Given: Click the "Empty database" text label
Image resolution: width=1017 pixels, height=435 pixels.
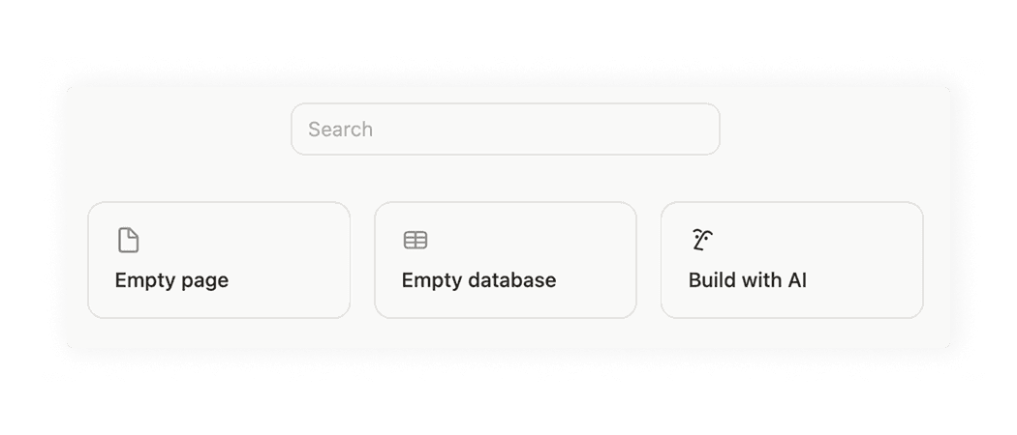Looking at the screenshot, I should [x=478, y=281].
